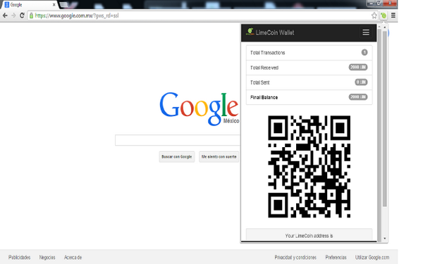Image resolution: width=423 pixels, height=264 pixels.
Task: Open the Privacidad y condiciones link
Action: click(x=295, y=258)
